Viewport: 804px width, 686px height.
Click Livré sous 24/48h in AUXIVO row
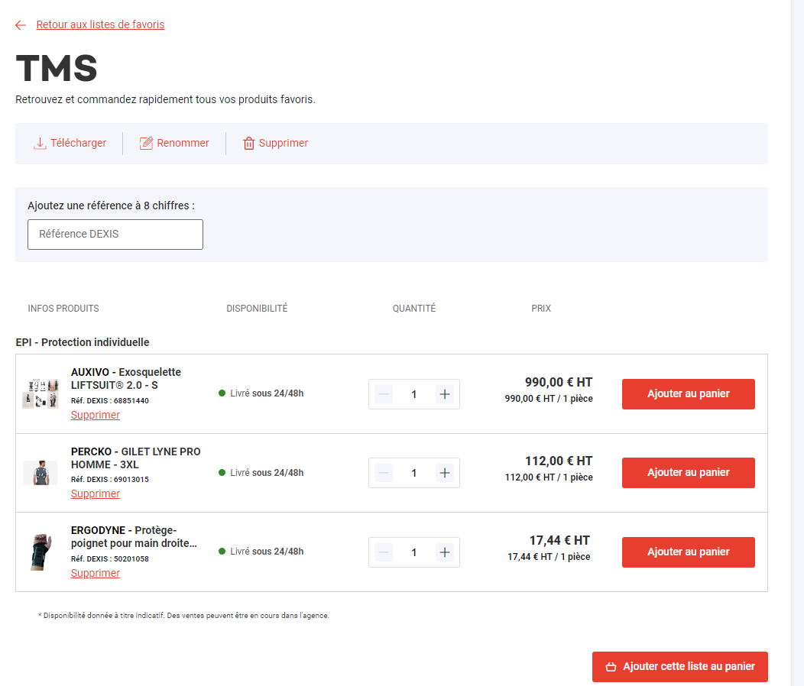click(x=261, y=393)
